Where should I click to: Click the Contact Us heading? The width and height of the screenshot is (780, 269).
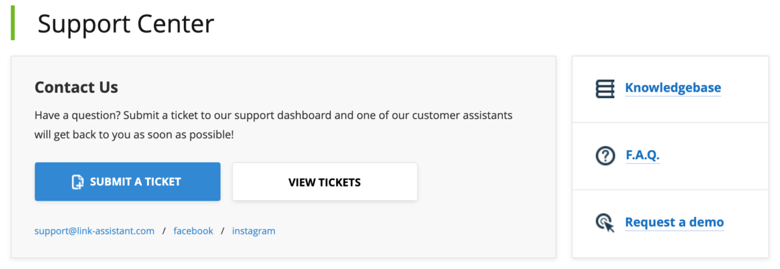click(x=76, y=87)
